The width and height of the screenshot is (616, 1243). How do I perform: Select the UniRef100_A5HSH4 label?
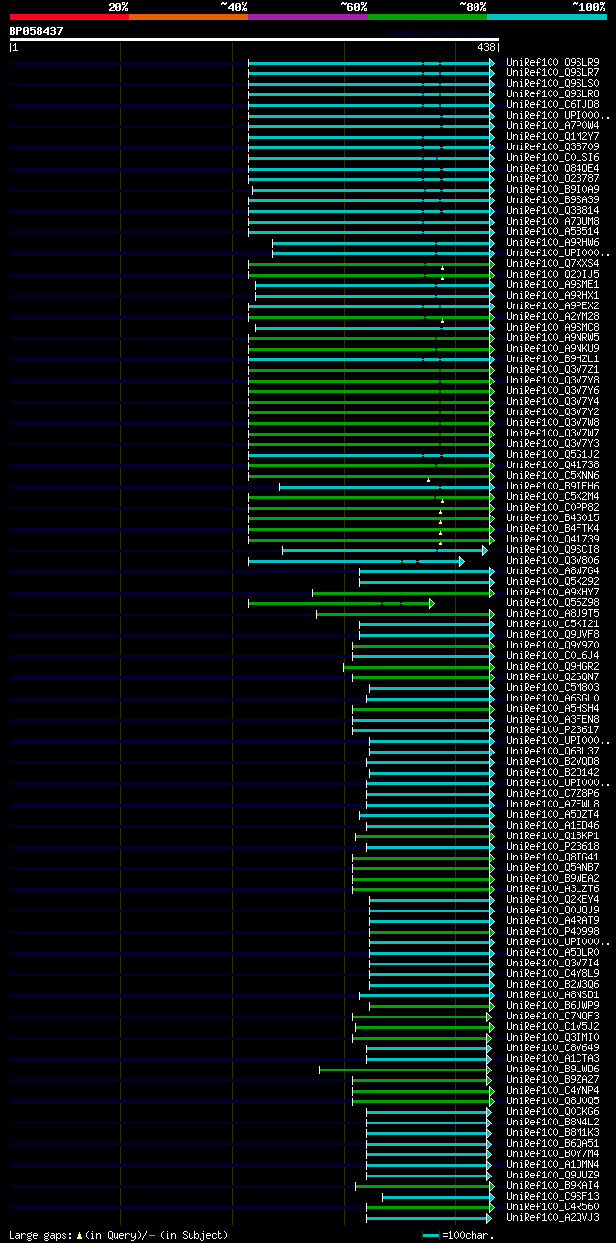click(553, 709)
